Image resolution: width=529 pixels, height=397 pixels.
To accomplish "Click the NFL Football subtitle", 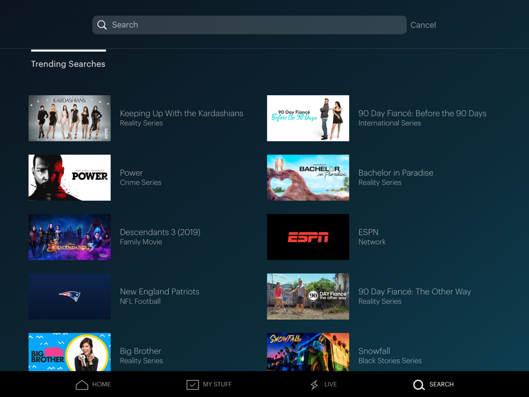I will (140, 301).
